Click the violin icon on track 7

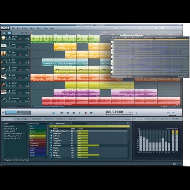tap(3, 84)
